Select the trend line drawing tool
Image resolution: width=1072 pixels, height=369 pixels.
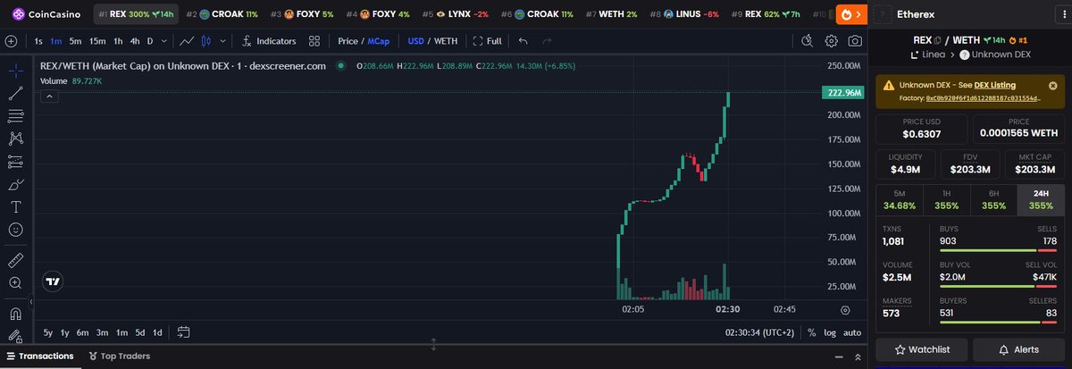tap(15, 93)
